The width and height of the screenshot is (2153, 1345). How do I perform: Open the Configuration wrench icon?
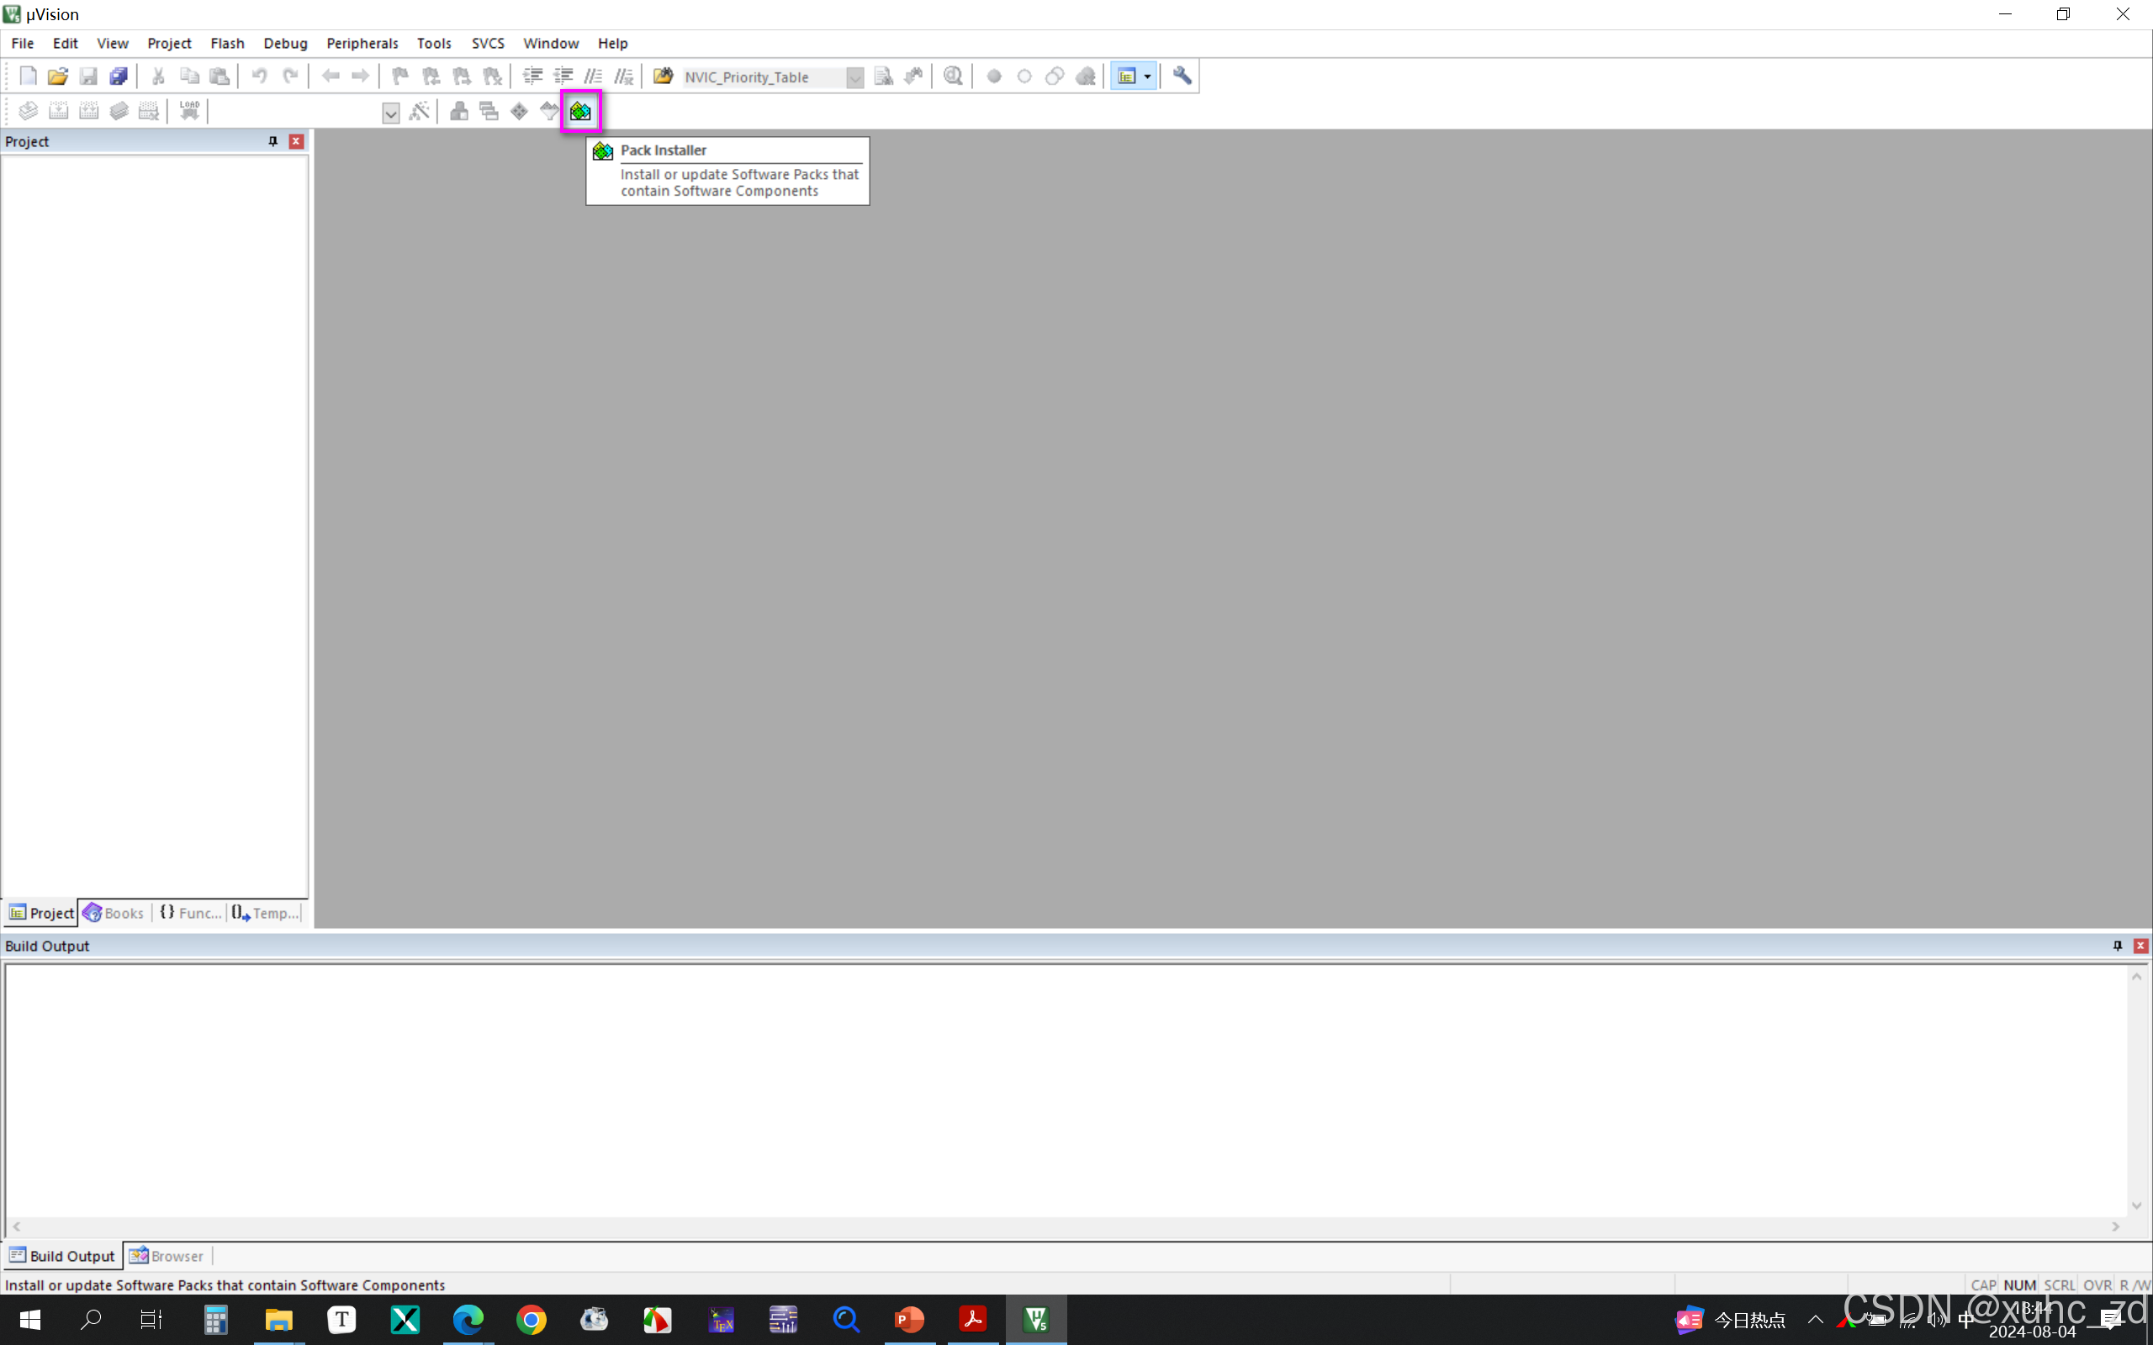[1182, 76]
